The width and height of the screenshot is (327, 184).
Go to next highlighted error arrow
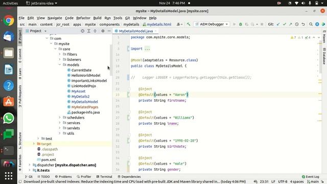click(319, 37)
